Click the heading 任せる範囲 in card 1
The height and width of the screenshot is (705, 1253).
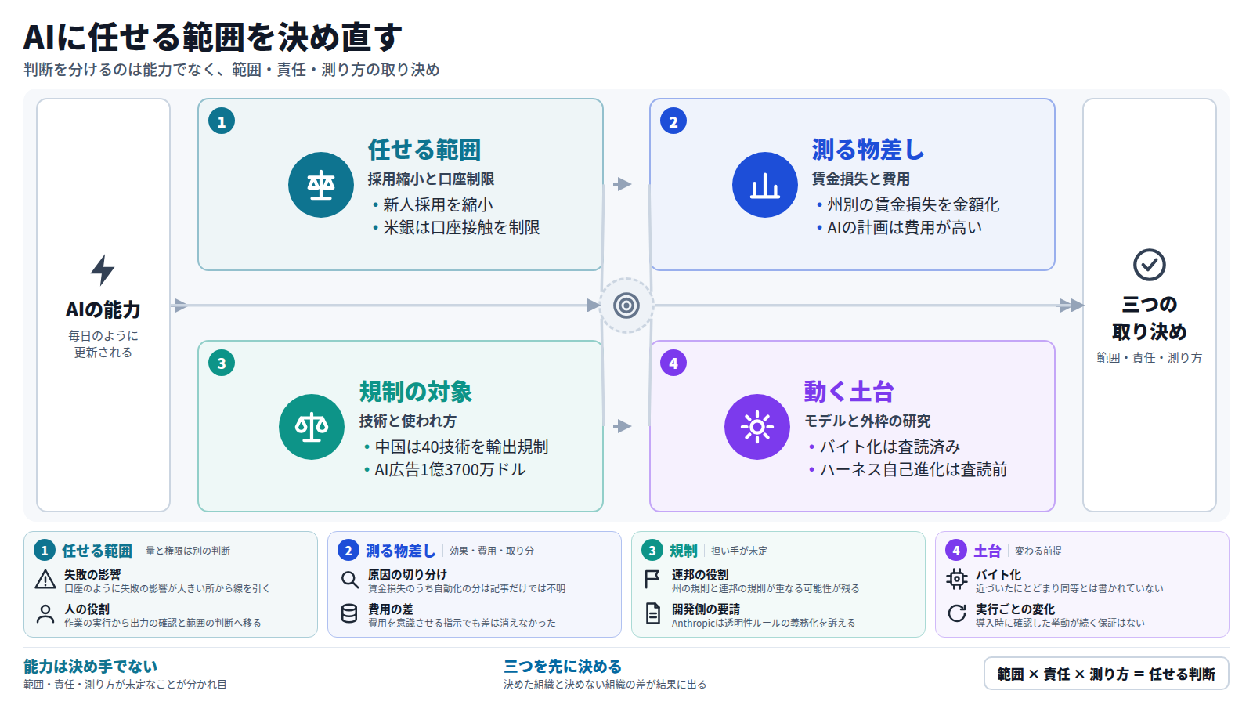[424, 149]
